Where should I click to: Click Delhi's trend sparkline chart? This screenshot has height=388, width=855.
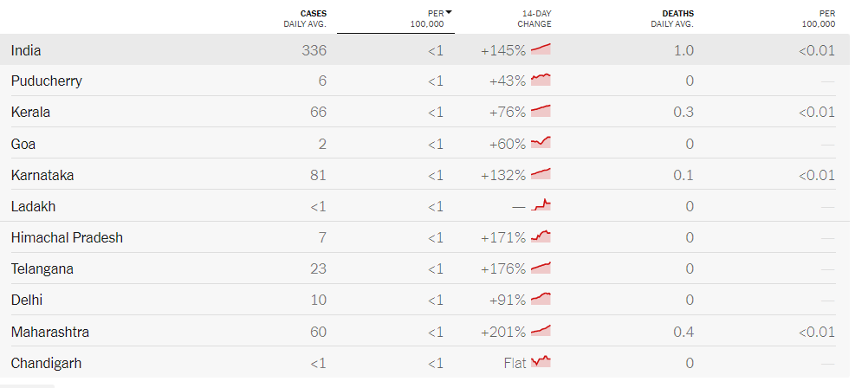point(541,299)
